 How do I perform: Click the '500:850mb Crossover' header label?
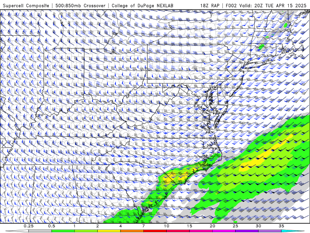(x=81, y=5)
